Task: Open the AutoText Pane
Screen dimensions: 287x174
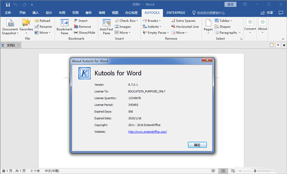Action: (106, 27)
